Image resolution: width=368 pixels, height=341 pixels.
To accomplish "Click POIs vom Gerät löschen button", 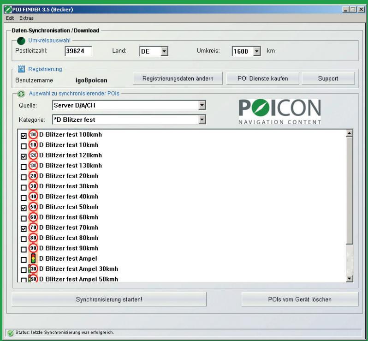I will (x=300, y=299).
